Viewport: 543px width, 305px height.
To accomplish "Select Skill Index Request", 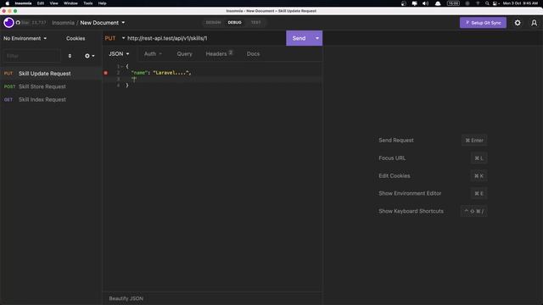I will [x=51, y=100].
